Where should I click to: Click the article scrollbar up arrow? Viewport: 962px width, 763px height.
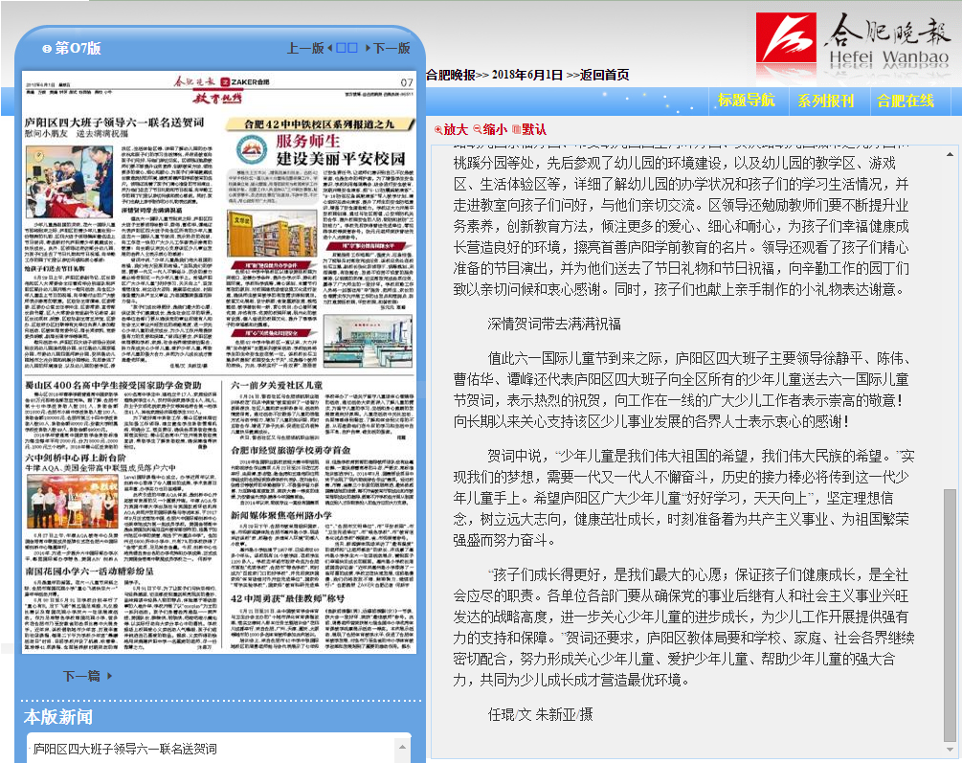(950, 154)
